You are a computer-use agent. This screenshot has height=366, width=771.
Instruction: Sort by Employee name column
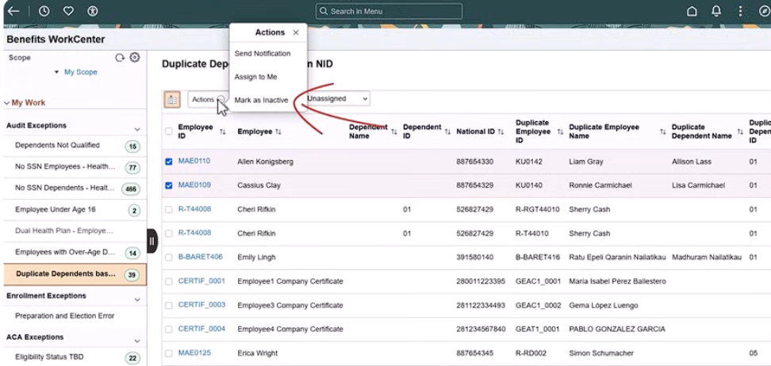pos(278,132)
